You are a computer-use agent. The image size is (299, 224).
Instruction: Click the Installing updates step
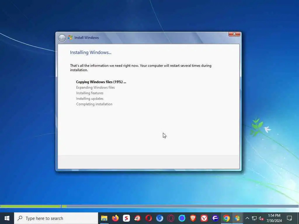[90, 99]
